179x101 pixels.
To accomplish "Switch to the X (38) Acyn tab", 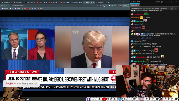I will pos(30,2).
